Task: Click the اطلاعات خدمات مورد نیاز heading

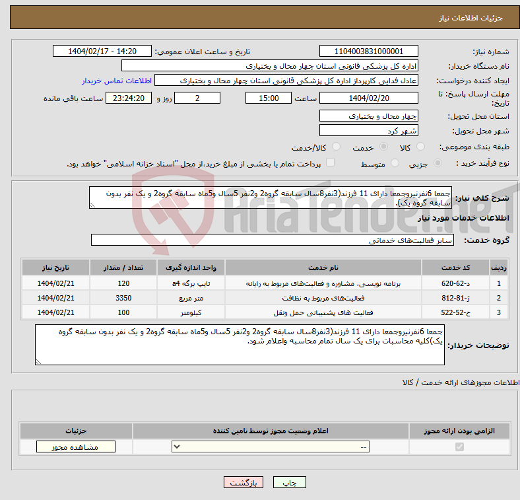Action: (x=463, y=218)
